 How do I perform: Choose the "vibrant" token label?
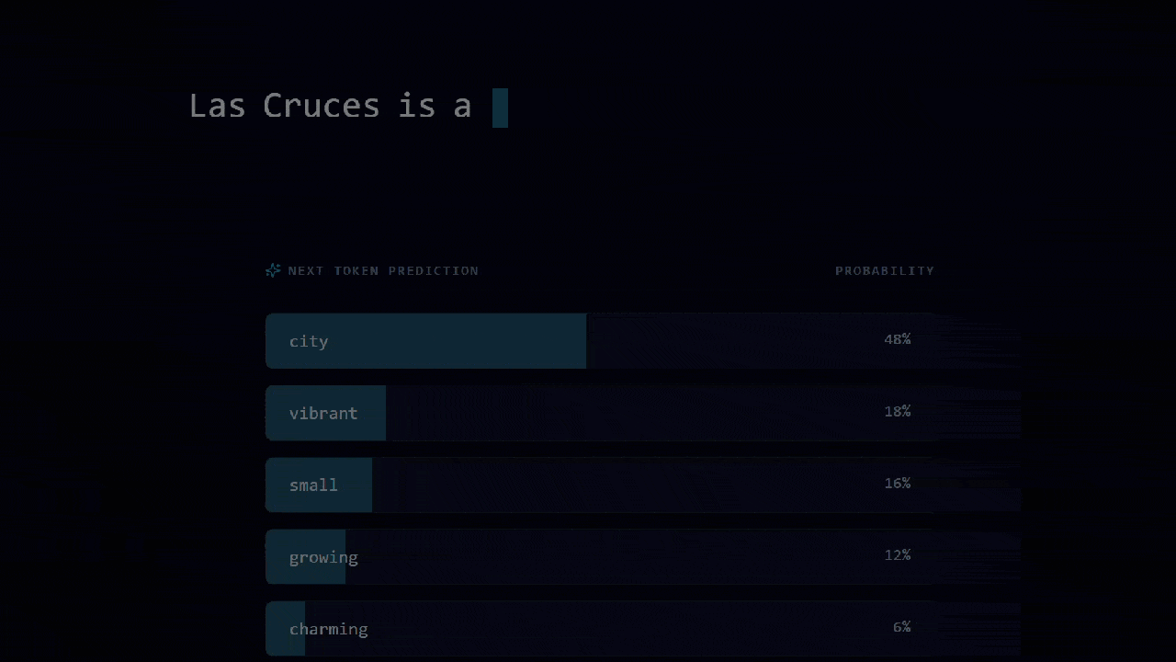323,413
